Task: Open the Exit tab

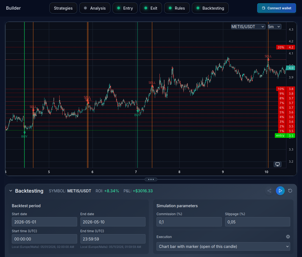Action: click(151, 8)
